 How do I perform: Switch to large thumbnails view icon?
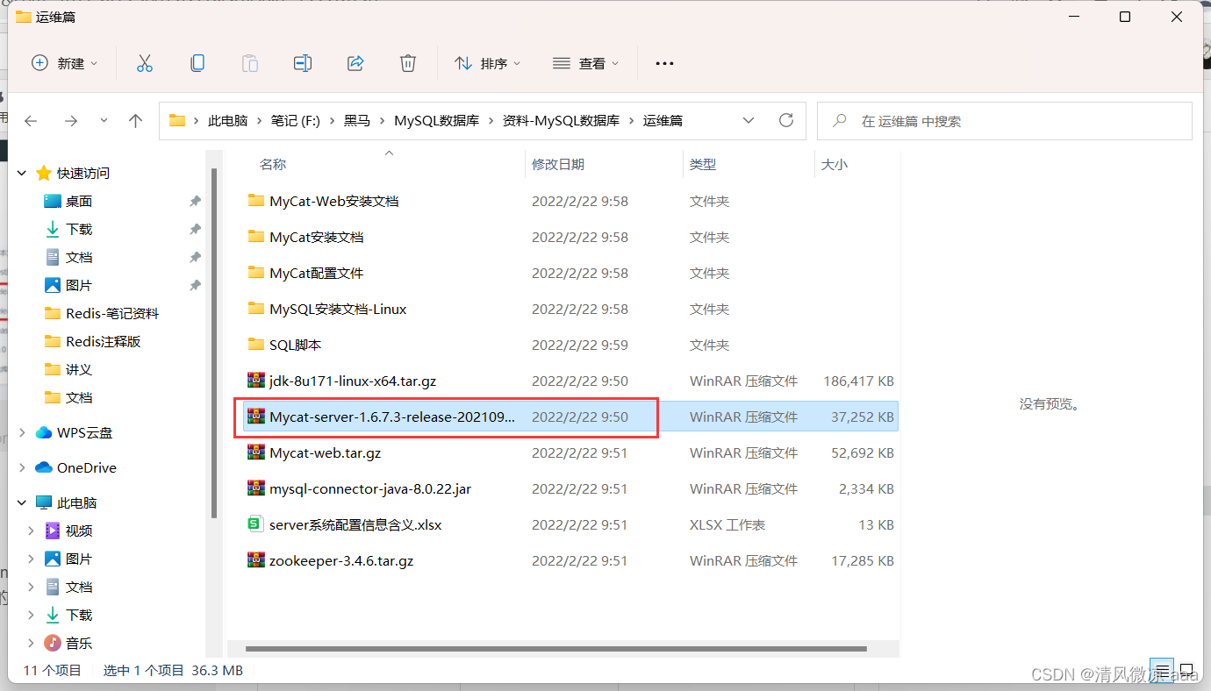point(1187,671)
